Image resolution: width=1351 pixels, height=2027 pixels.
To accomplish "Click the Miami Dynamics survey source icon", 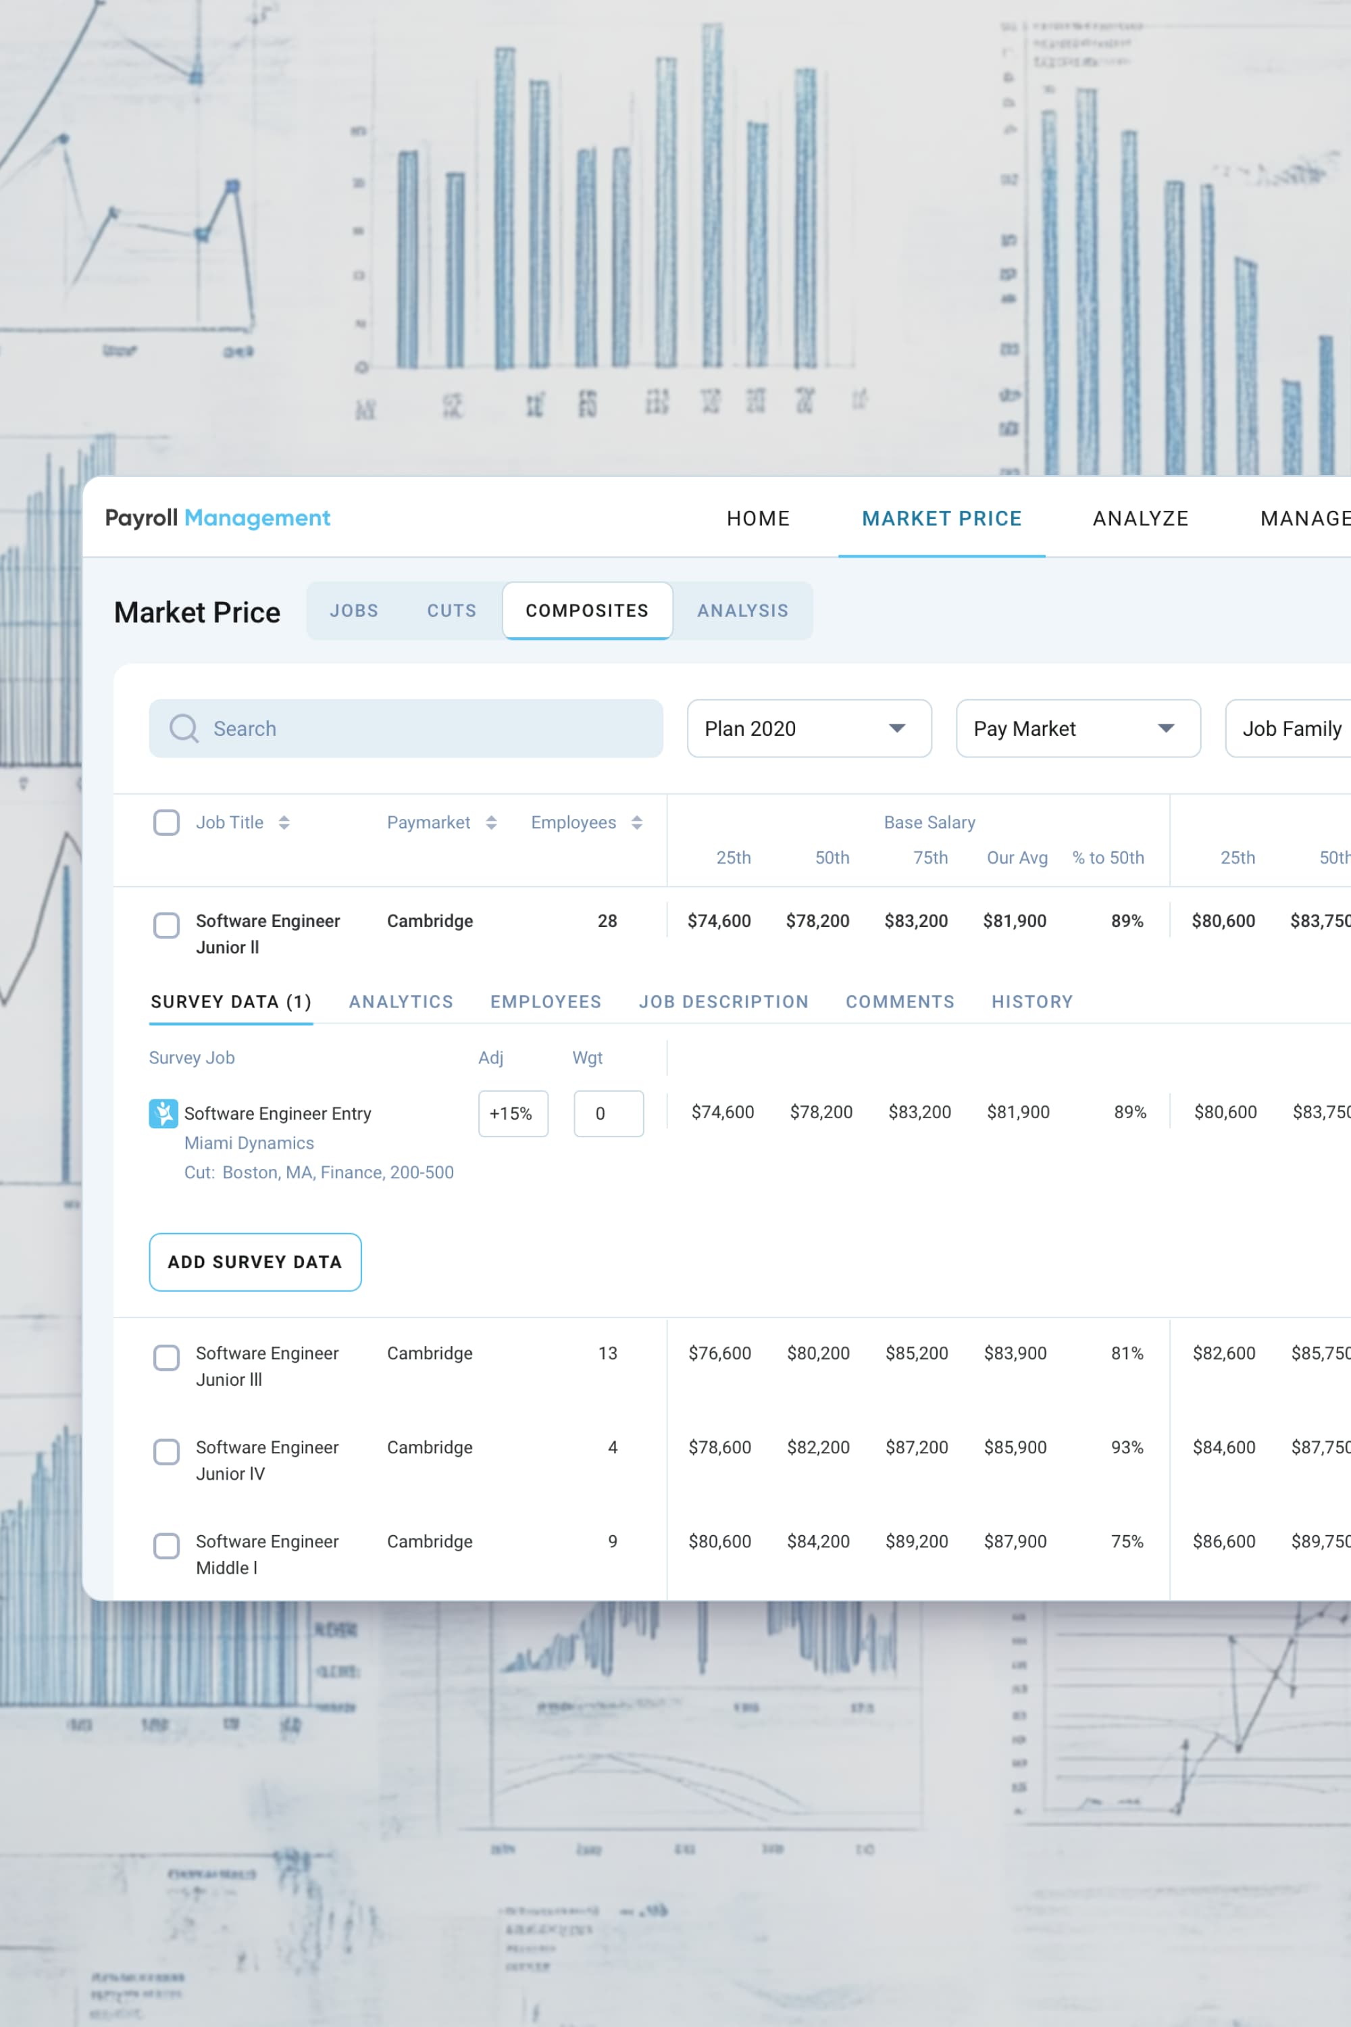I will point(163,1113).
